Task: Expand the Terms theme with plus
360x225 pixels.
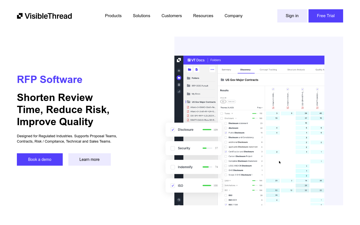Action: [232, 114]
